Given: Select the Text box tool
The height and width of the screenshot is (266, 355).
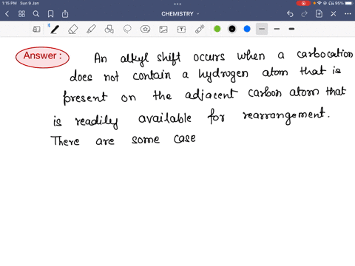Looking at the screenshot, I should 181,30.
